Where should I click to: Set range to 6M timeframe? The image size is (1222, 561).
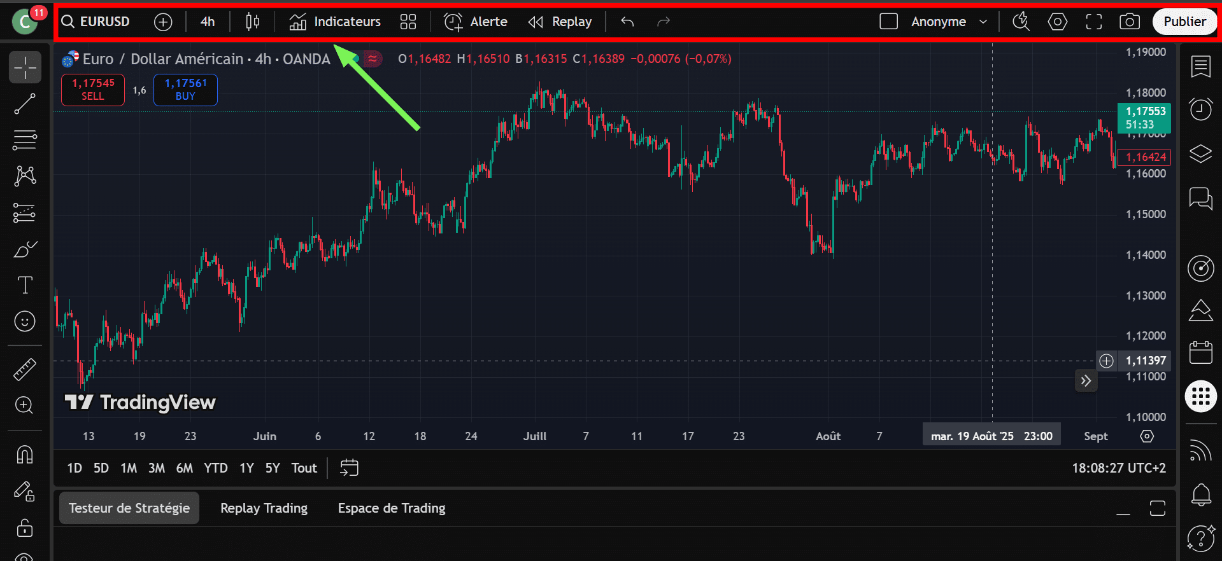pyautogui.click(x=184, y=468)
